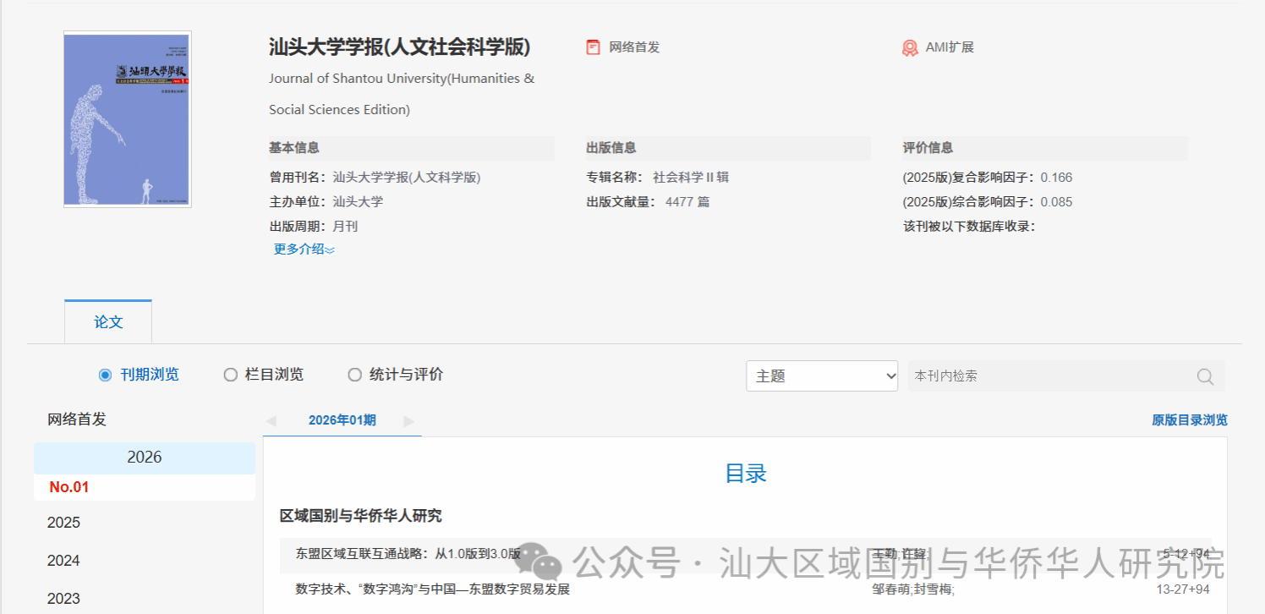Click the journal cover thumbnail
Screen dimensions: 1265x614
[128, 119]
